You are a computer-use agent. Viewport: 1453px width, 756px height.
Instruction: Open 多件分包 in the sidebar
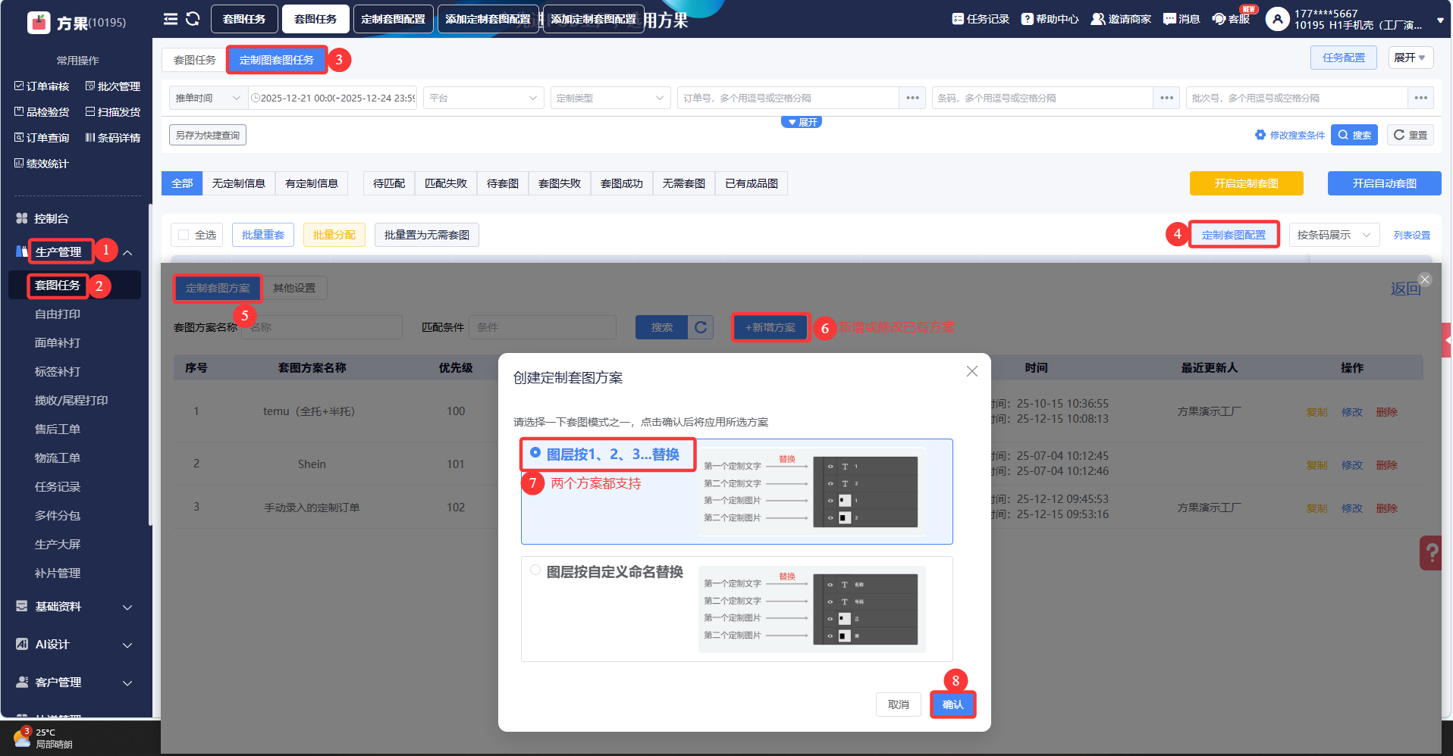[x=58, y=516]
